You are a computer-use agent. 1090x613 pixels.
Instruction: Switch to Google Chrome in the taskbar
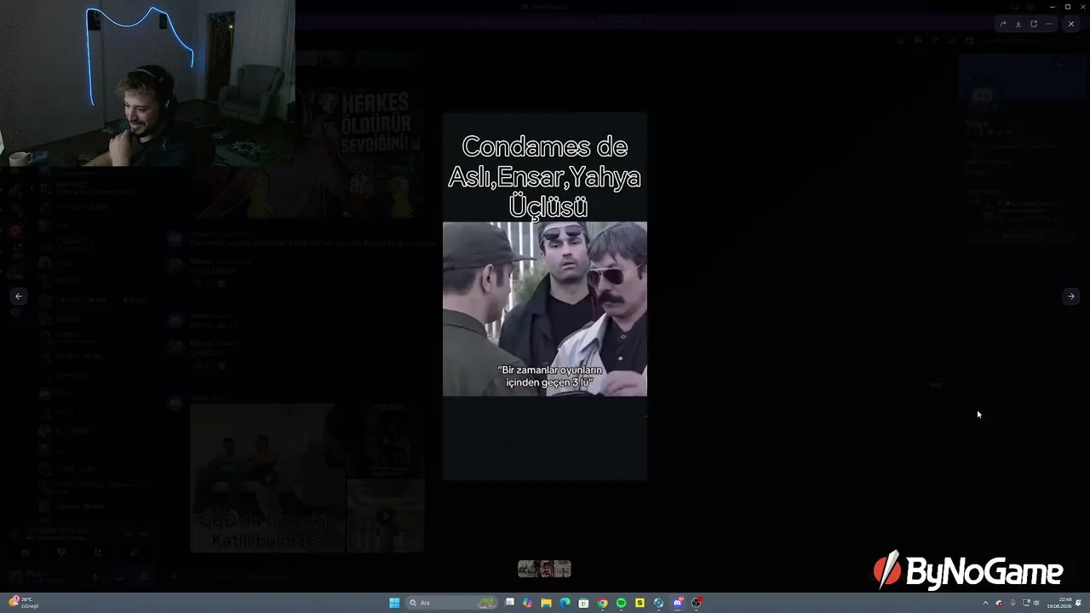pos(602,603)
